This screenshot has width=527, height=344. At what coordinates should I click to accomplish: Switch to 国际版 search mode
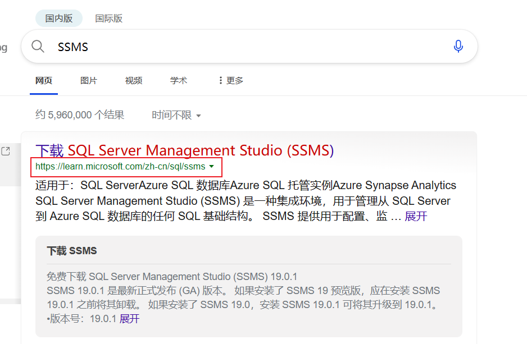coord(108,19)
